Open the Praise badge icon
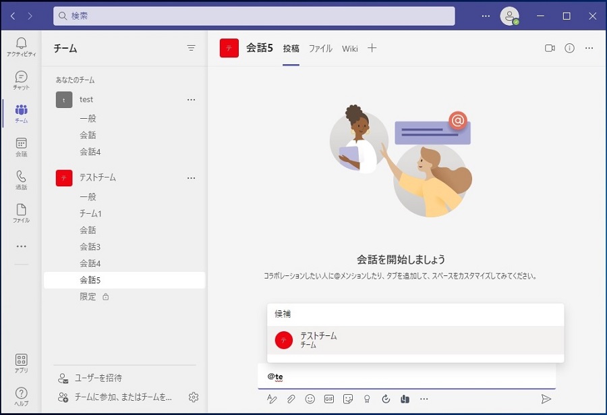This screenshot has height=415, width=607. (x=367, y=399)
